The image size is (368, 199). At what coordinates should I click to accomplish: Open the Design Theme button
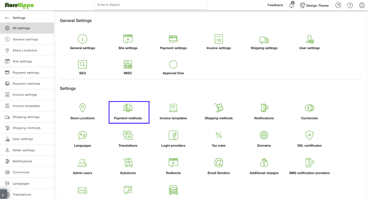314,5
